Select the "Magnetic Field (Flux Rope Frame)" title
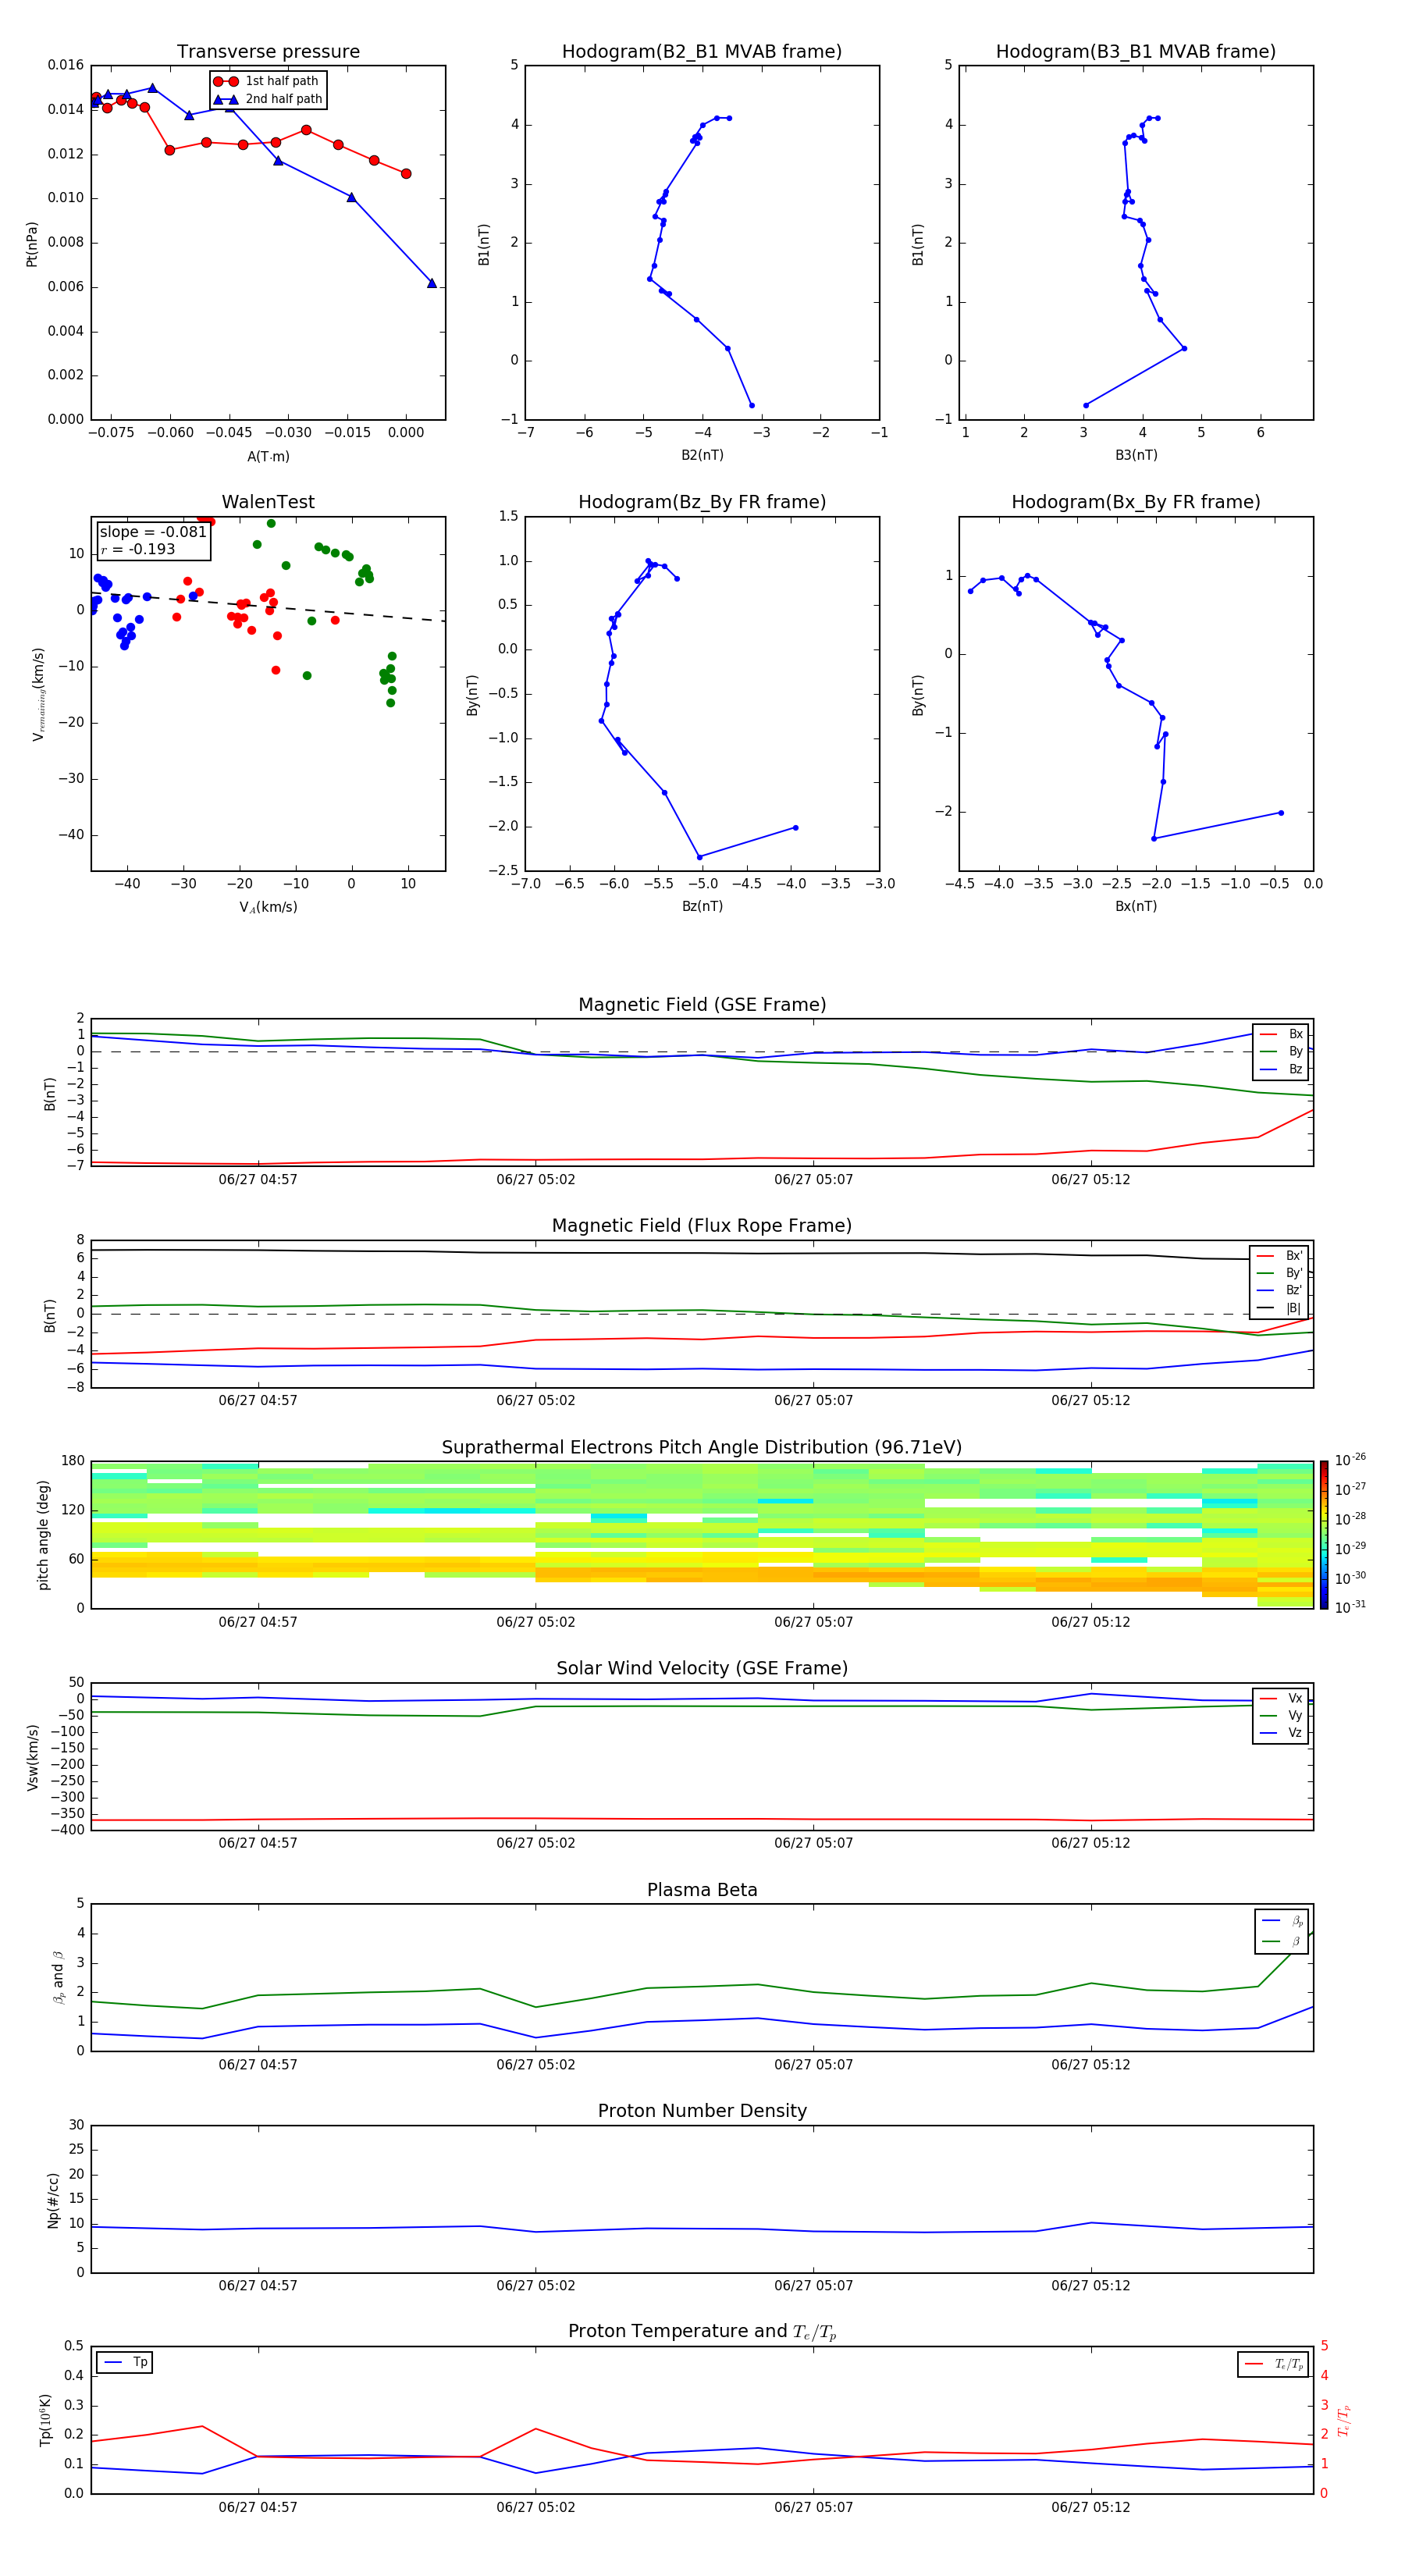Image resolution: width=1405 pixels, height=2576 pixels. click(702, 1226)
